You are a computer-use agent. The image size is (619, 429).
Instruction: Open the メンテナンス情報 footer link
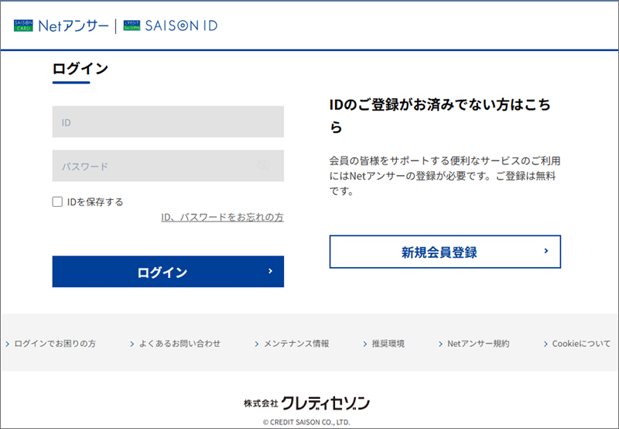pyautogui.click(x=296, y=344)
